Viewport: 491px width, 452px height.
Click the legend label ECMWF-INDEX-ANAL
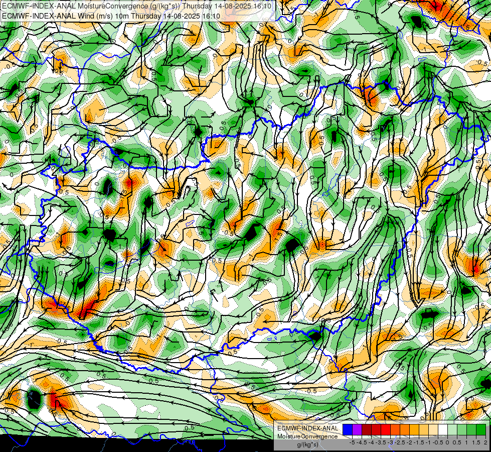tap(307, 428)
